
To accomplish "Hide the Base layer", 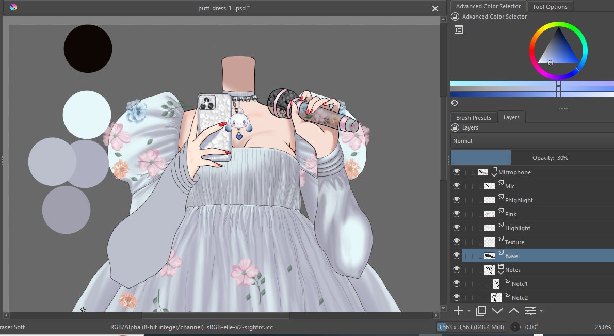I will coord(456,255).
